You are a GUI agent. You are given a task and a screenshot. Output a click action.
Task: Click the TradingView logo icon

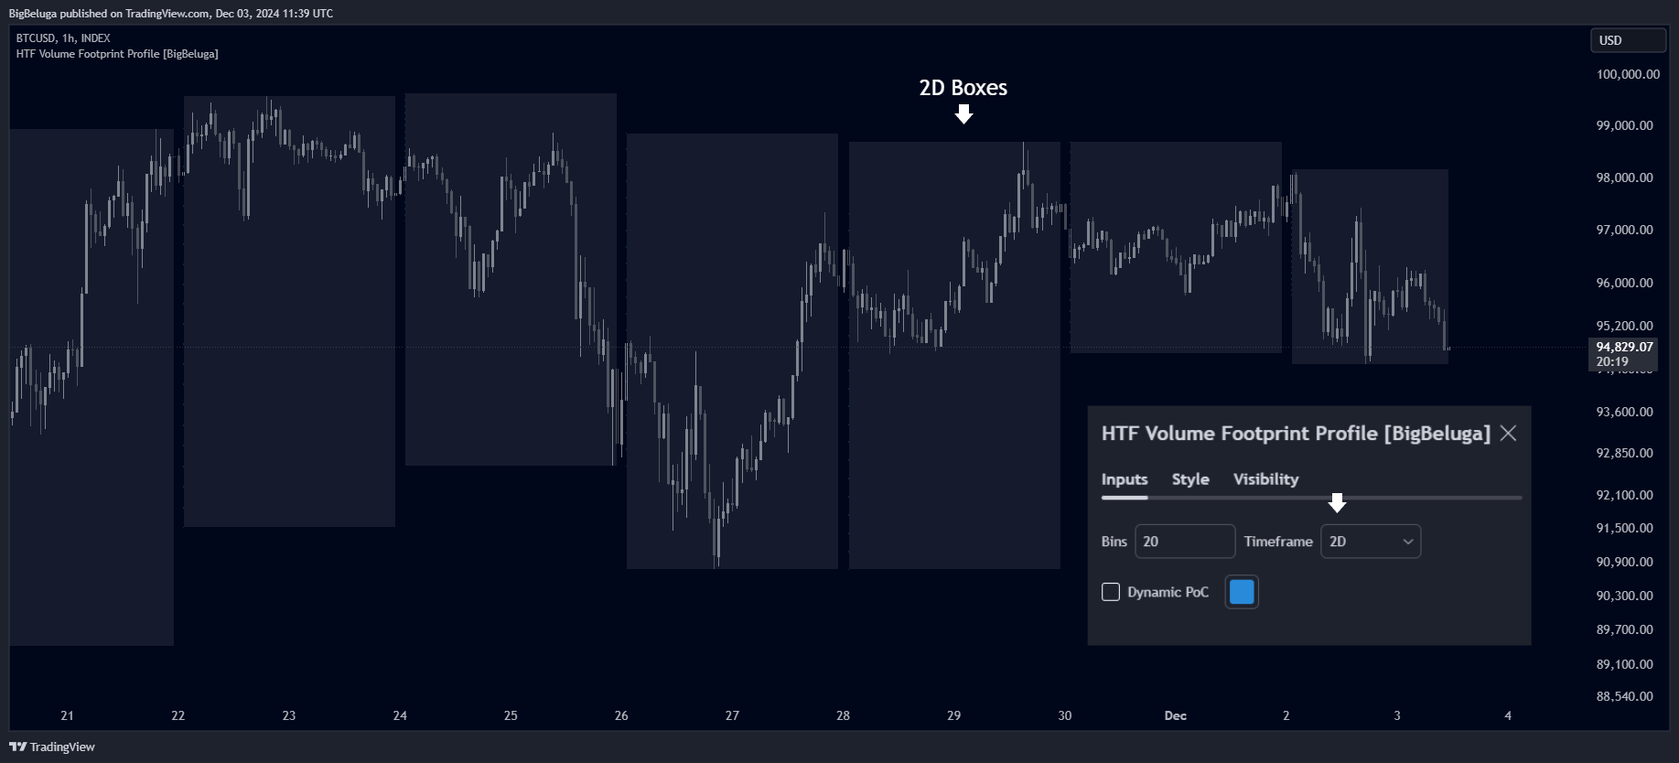pos(17,747)
